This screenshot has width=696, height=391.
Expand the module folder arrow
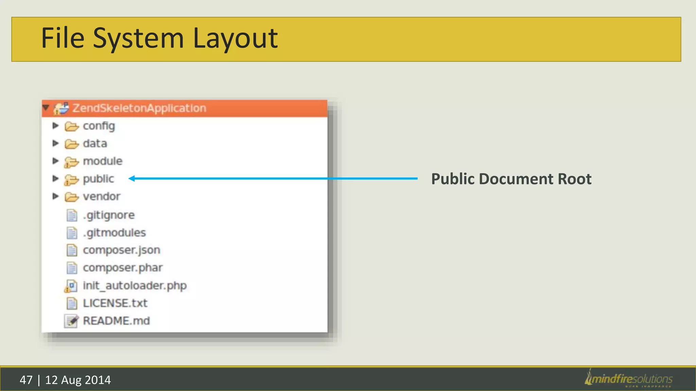56,161
